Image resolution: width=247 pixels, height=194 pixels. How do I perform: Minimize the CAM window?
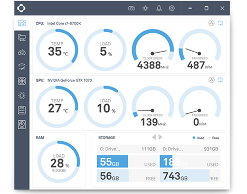click(x=190, y=8)
